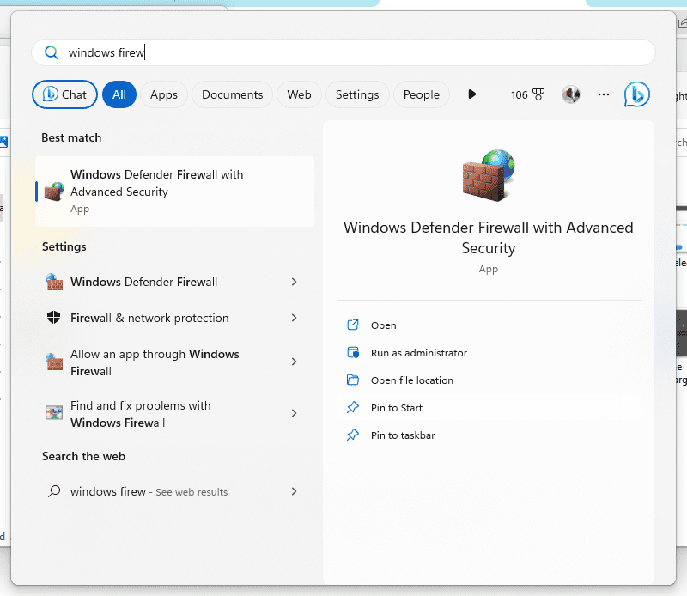Switch to the Apps filter tab
This screenshot has height=596, width=687.
pyautogui.click(x=164, y=94)
